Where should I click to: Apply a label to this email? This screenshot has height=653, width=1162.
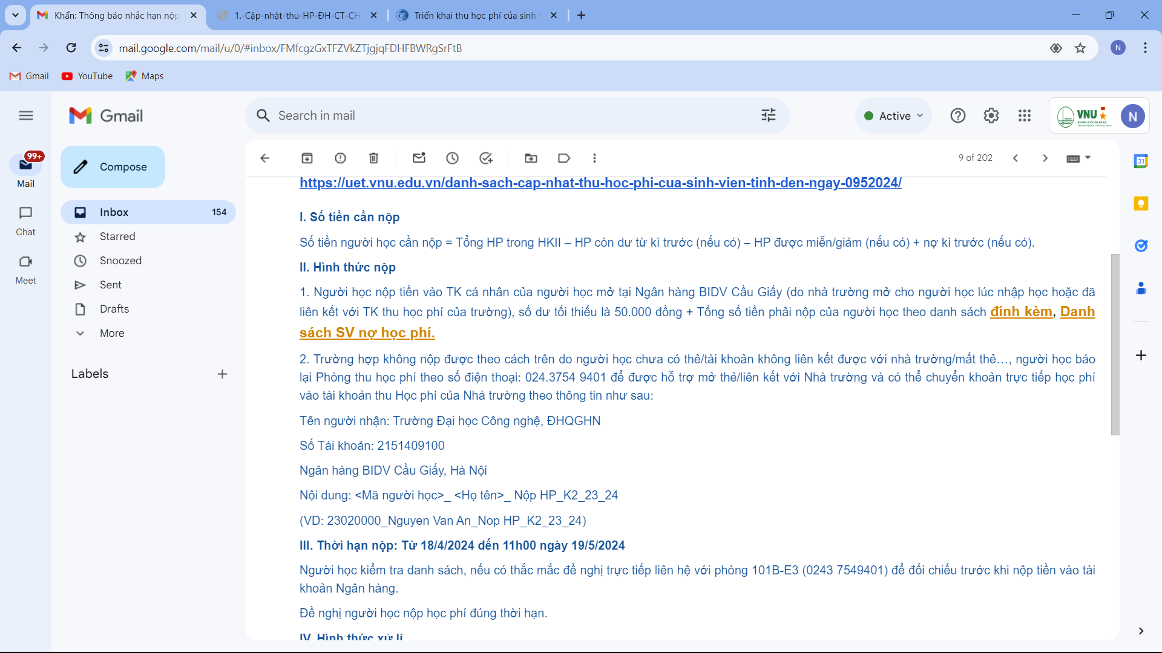click(564, 158)
